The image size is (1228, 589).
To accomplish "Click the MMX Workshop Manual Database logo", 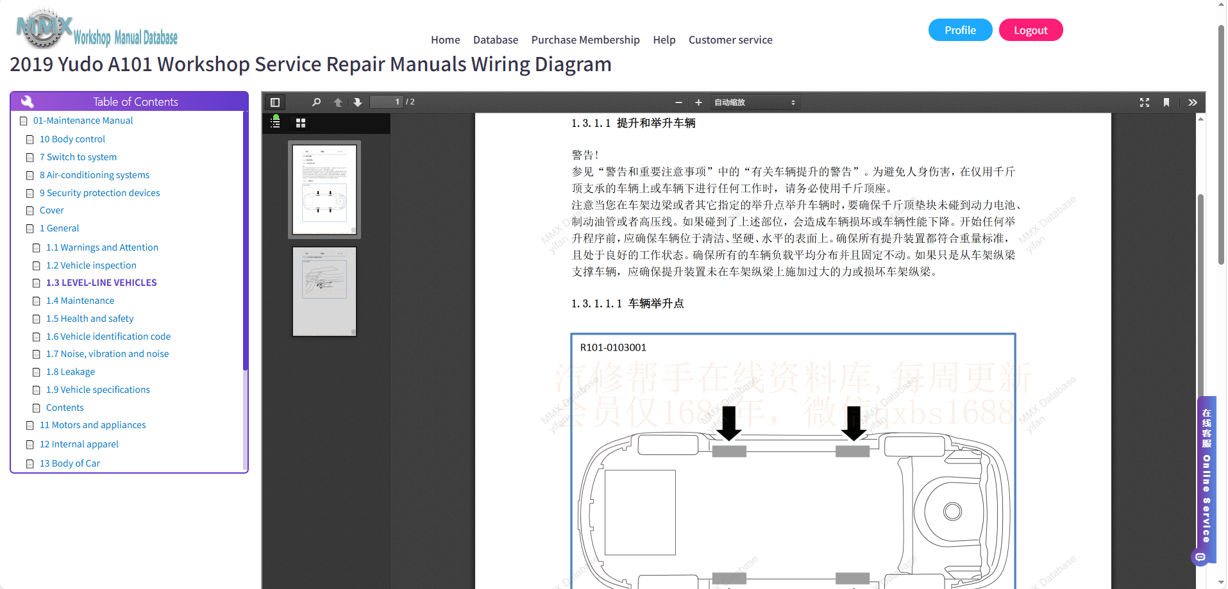I will [97, 29].
